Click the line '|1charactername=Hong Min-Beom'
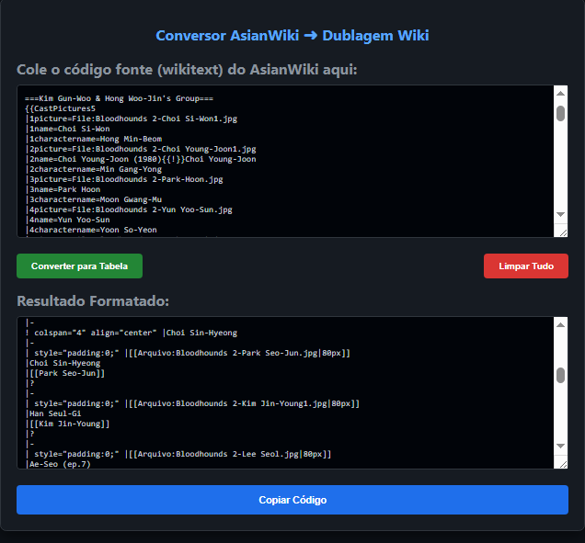 pos(93,139)
